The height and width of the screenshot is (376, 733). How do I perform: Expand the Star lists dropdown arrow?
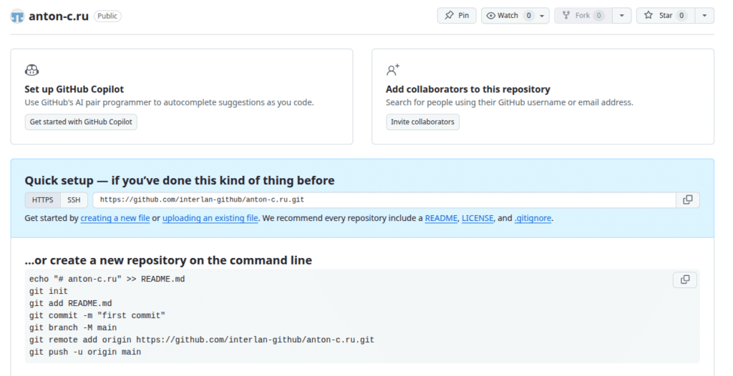pos(704,16)
